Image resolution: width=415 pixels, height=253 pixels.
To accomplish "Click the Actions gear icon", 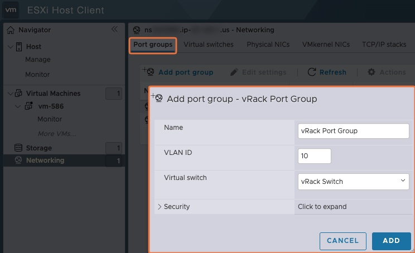I will (371, 72).
